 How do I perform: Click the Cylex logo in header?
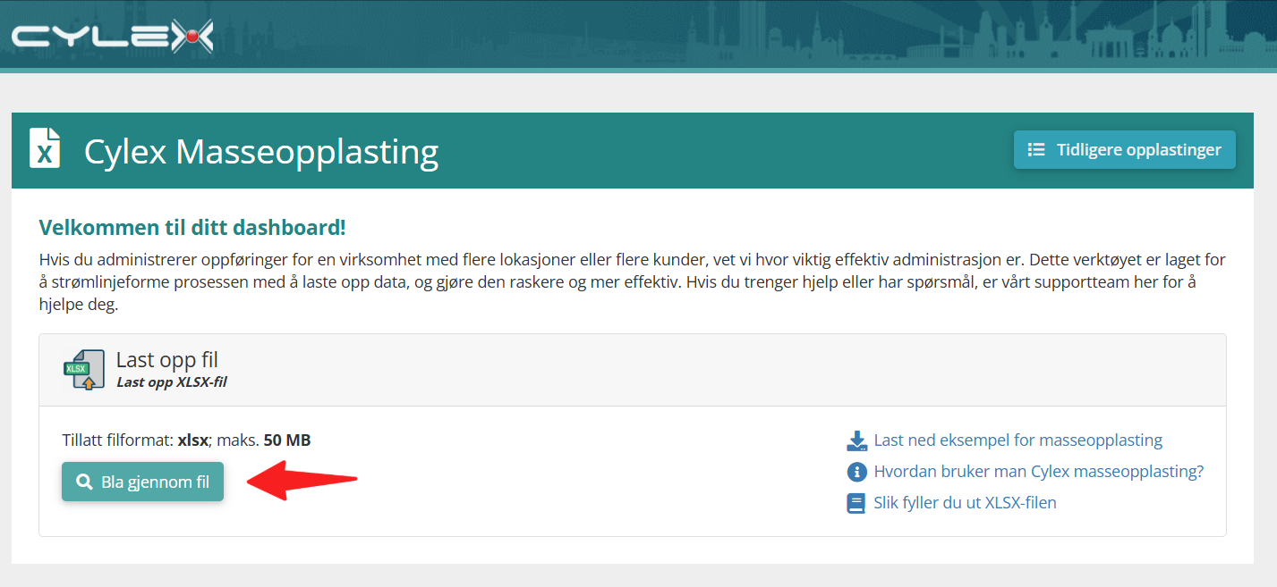point(112,37)
